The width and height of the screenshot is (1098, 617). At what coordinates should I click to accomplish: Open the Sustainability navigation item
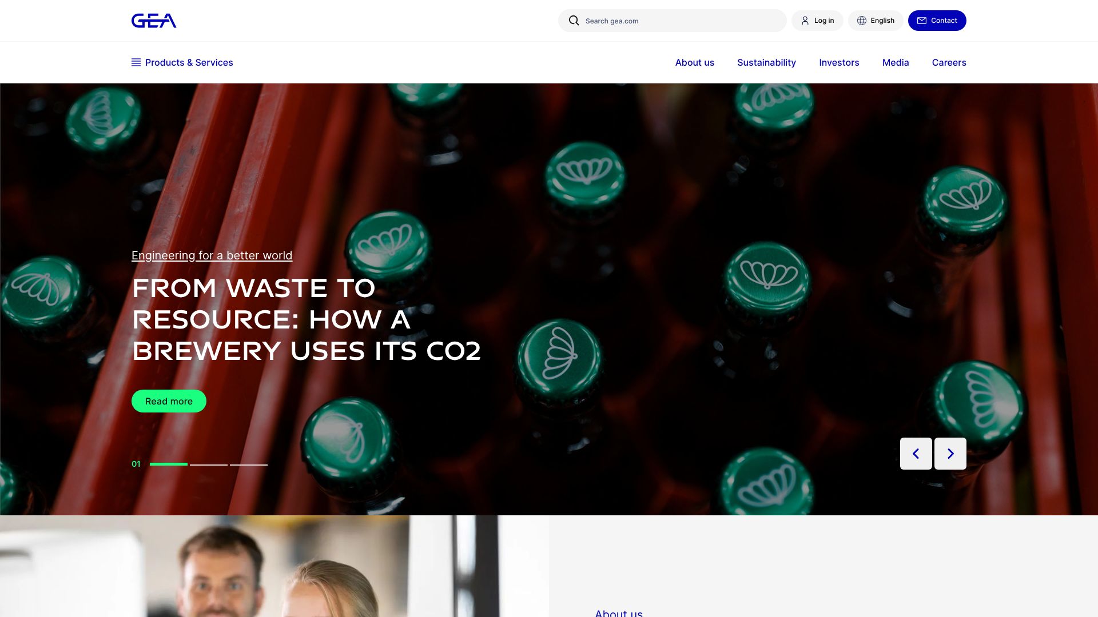point(766,62)
